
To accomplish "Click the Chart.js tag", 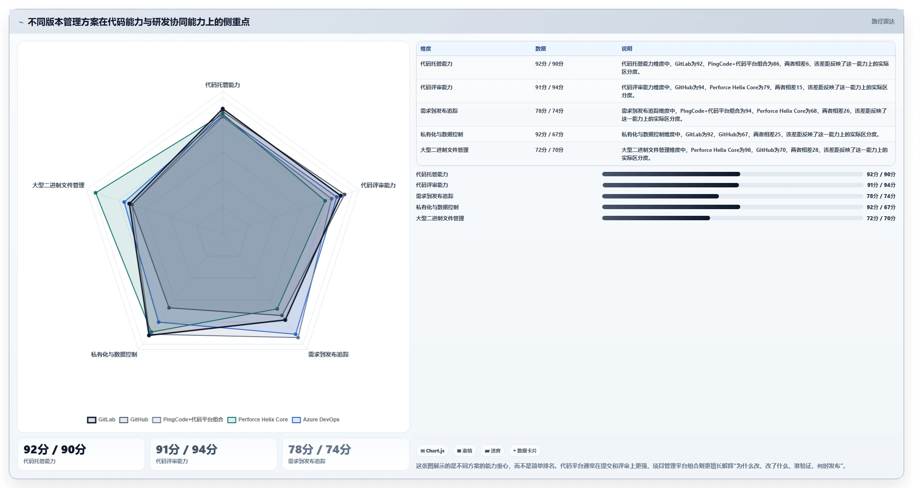I will point(433,451).
